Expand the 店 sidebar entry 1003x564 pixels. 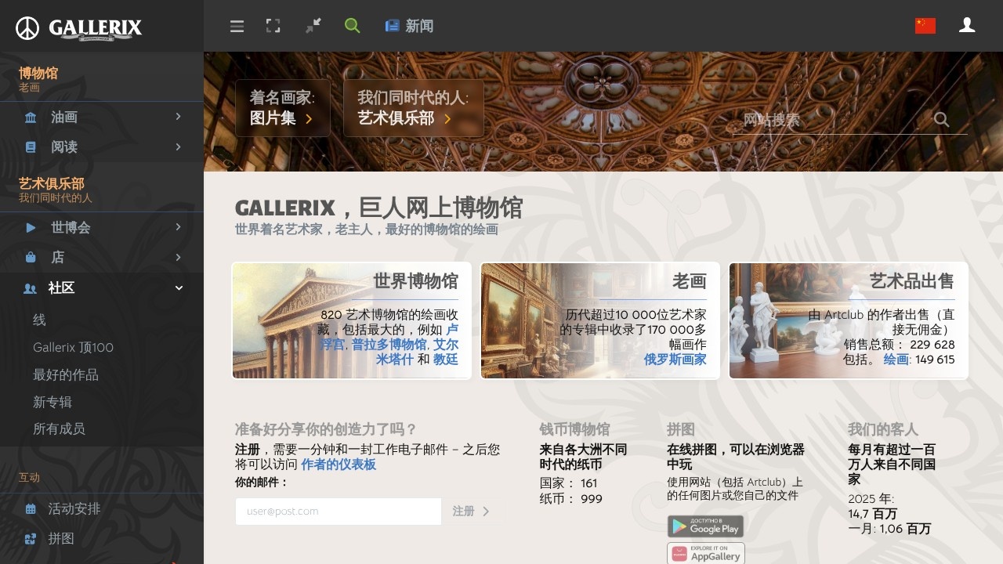[178, 257]
